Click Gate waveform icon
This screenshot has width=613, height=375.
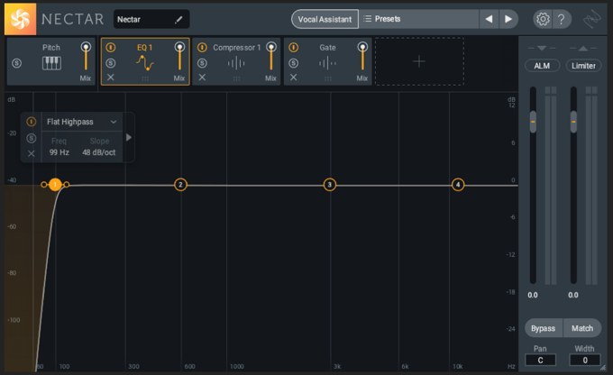tap(327, 63)
